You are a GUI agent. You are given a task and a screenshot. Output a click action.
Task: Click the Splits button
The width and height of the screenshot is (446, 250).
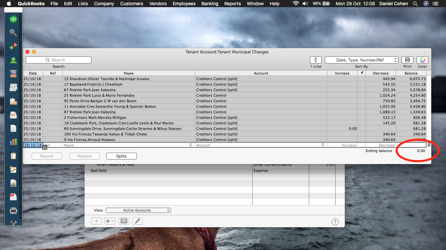click(x=121, y=156)
